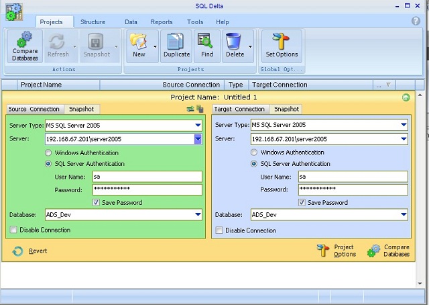The width and height of the screenshot is (429, 305).
Task: Expand the Snapshot button dropdown arrow
Action: [x=116, y=46]
